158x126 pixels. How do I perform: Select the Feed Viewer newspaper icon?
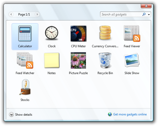tap(132, 34)
